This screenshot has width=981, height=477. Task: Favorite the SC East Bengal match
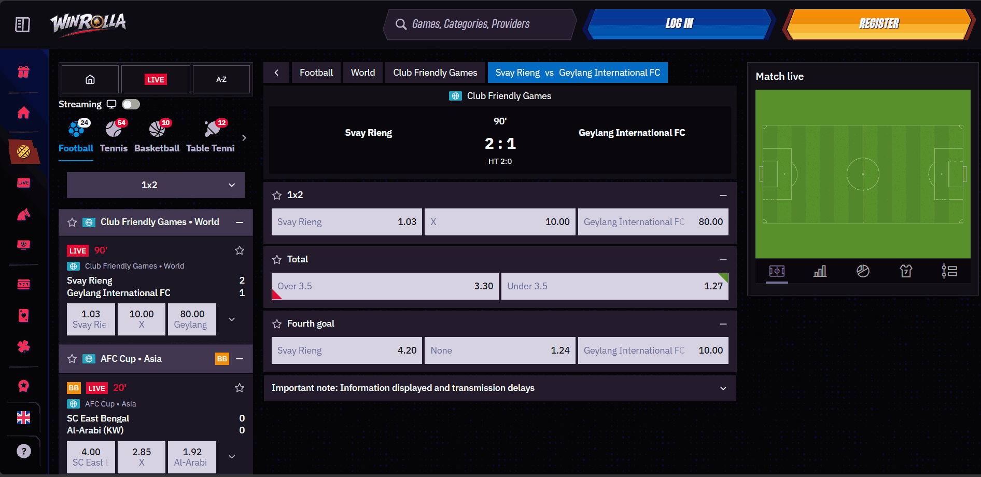[x=240, y=388]
